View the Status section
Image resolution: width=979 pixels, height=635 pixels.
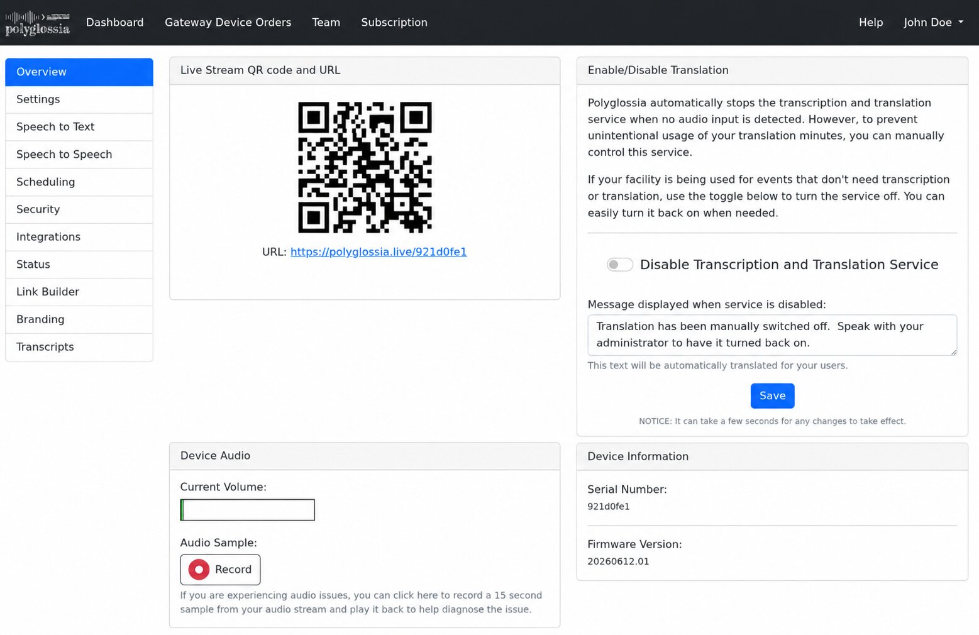[x=79, y=265]
